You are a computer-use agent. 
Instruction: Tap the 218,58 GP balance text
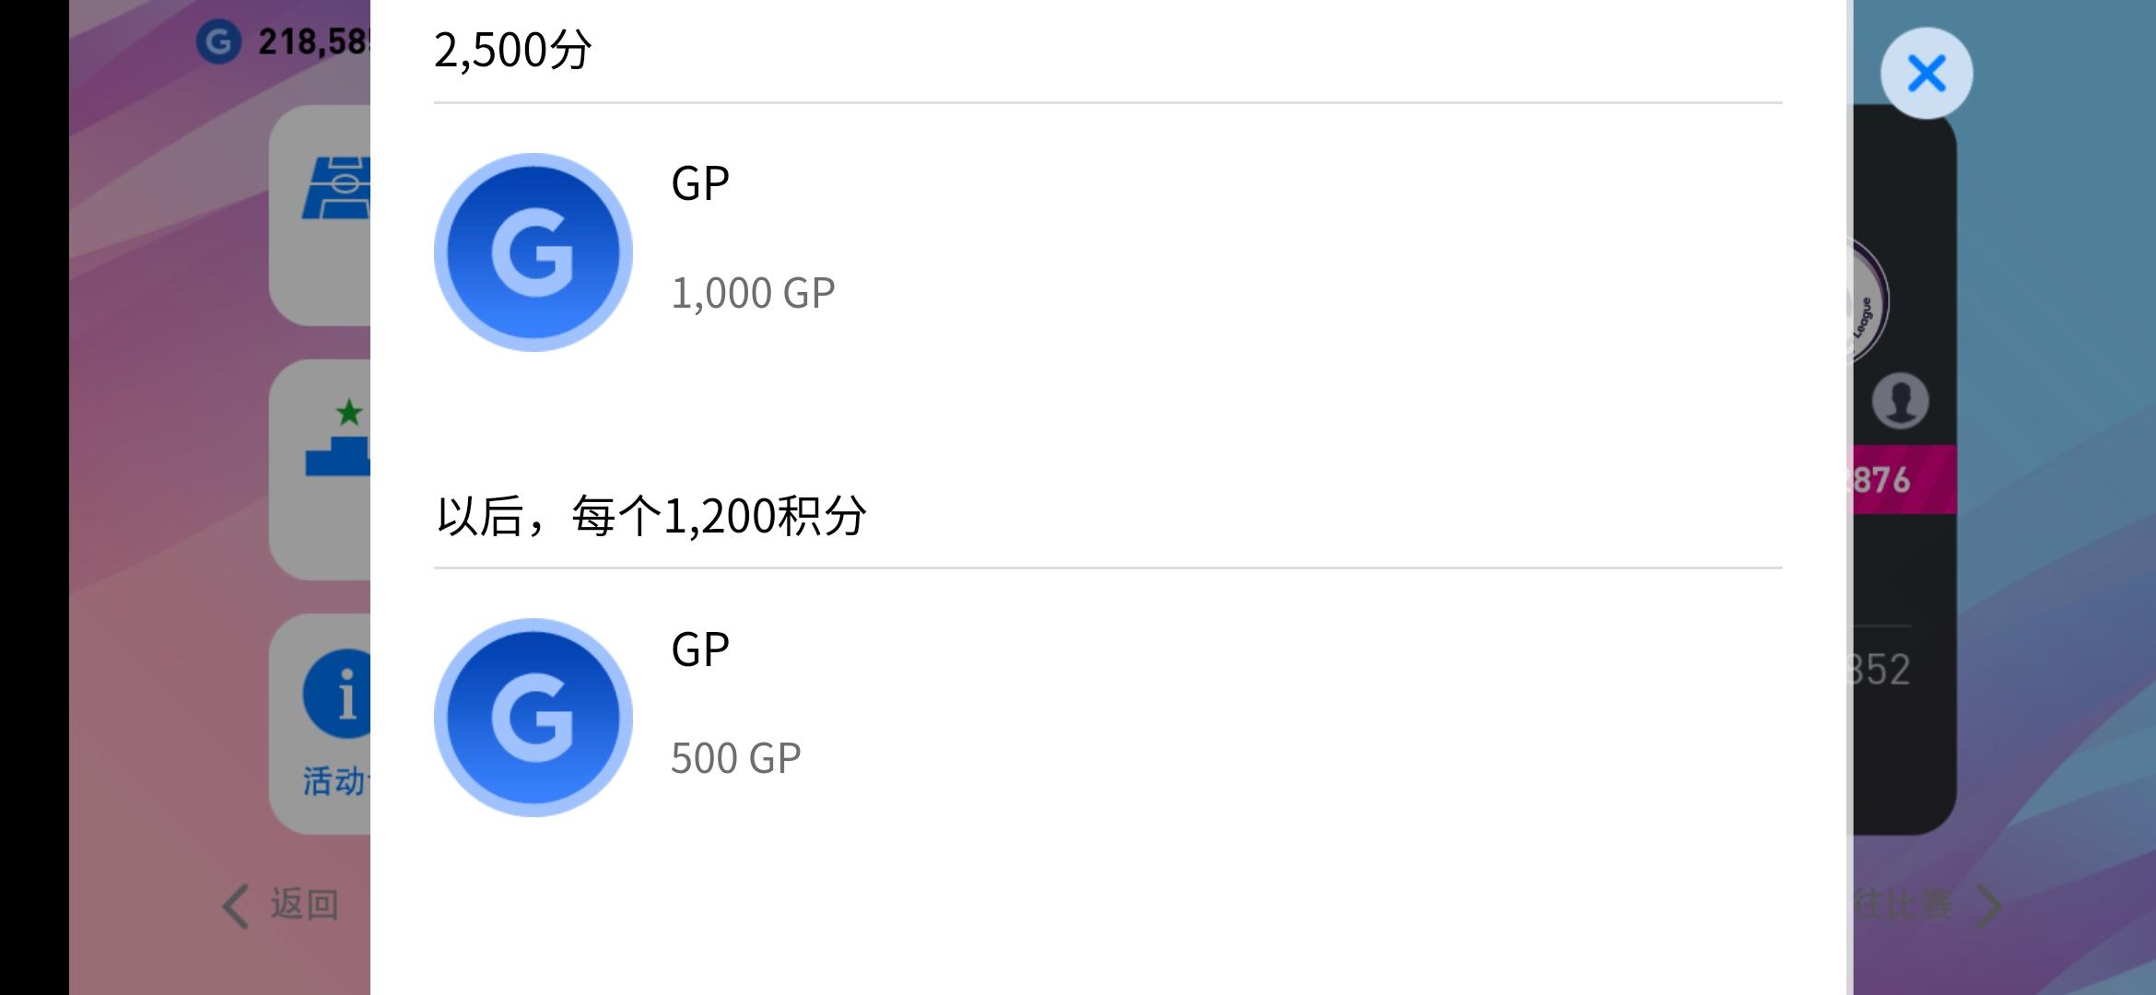(x=314, y=41)
